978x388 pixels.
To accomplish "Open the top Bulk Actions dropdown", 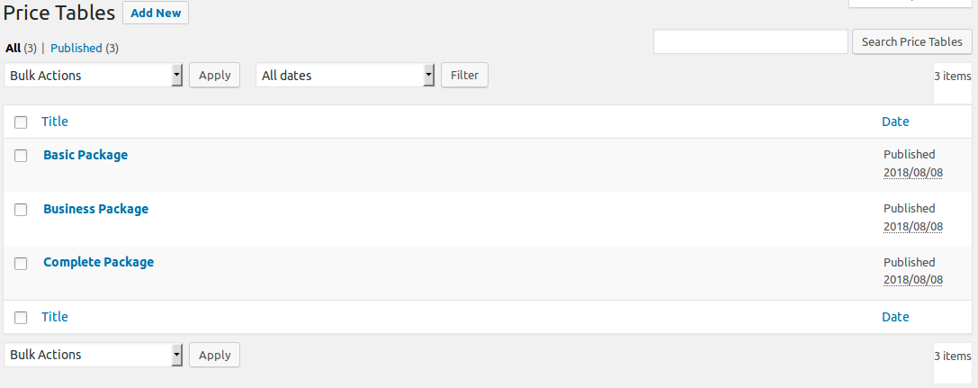I will 94,76.
